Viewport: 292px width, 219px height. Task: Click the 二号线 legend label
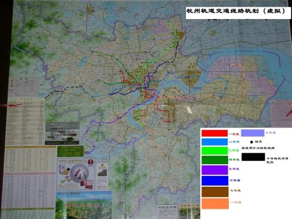pyautogui.click(x=234, y=142)
